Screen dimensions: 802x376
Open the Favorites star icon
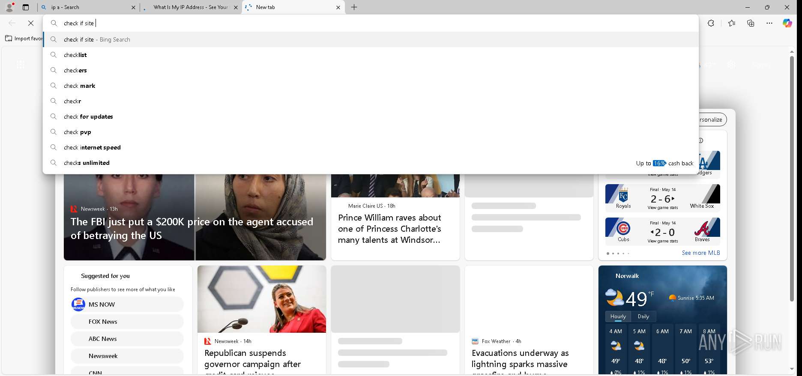pos(732,23)
